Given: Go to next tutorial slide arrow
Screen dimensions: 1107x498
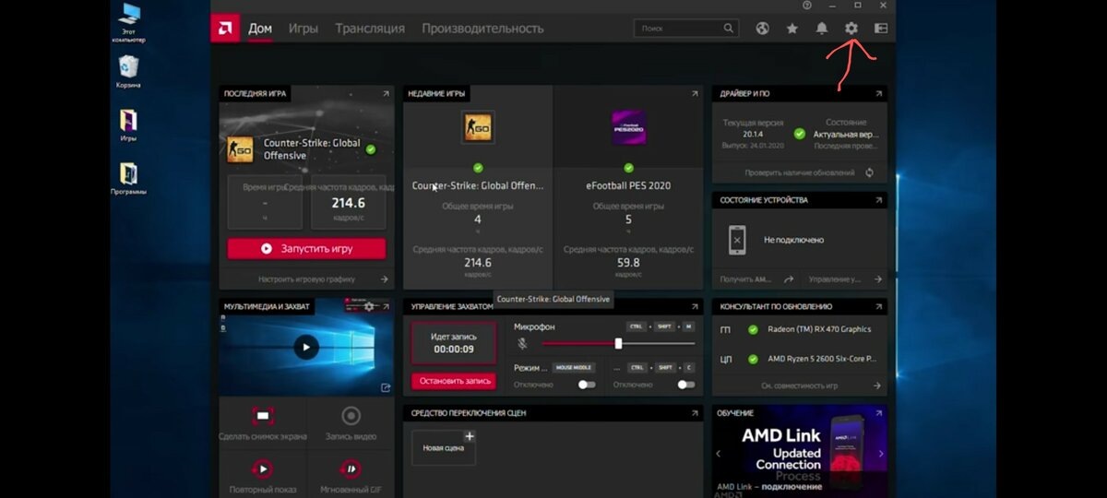Looking at the screenshot, I should pyautogui.click(x=881, y=454).
